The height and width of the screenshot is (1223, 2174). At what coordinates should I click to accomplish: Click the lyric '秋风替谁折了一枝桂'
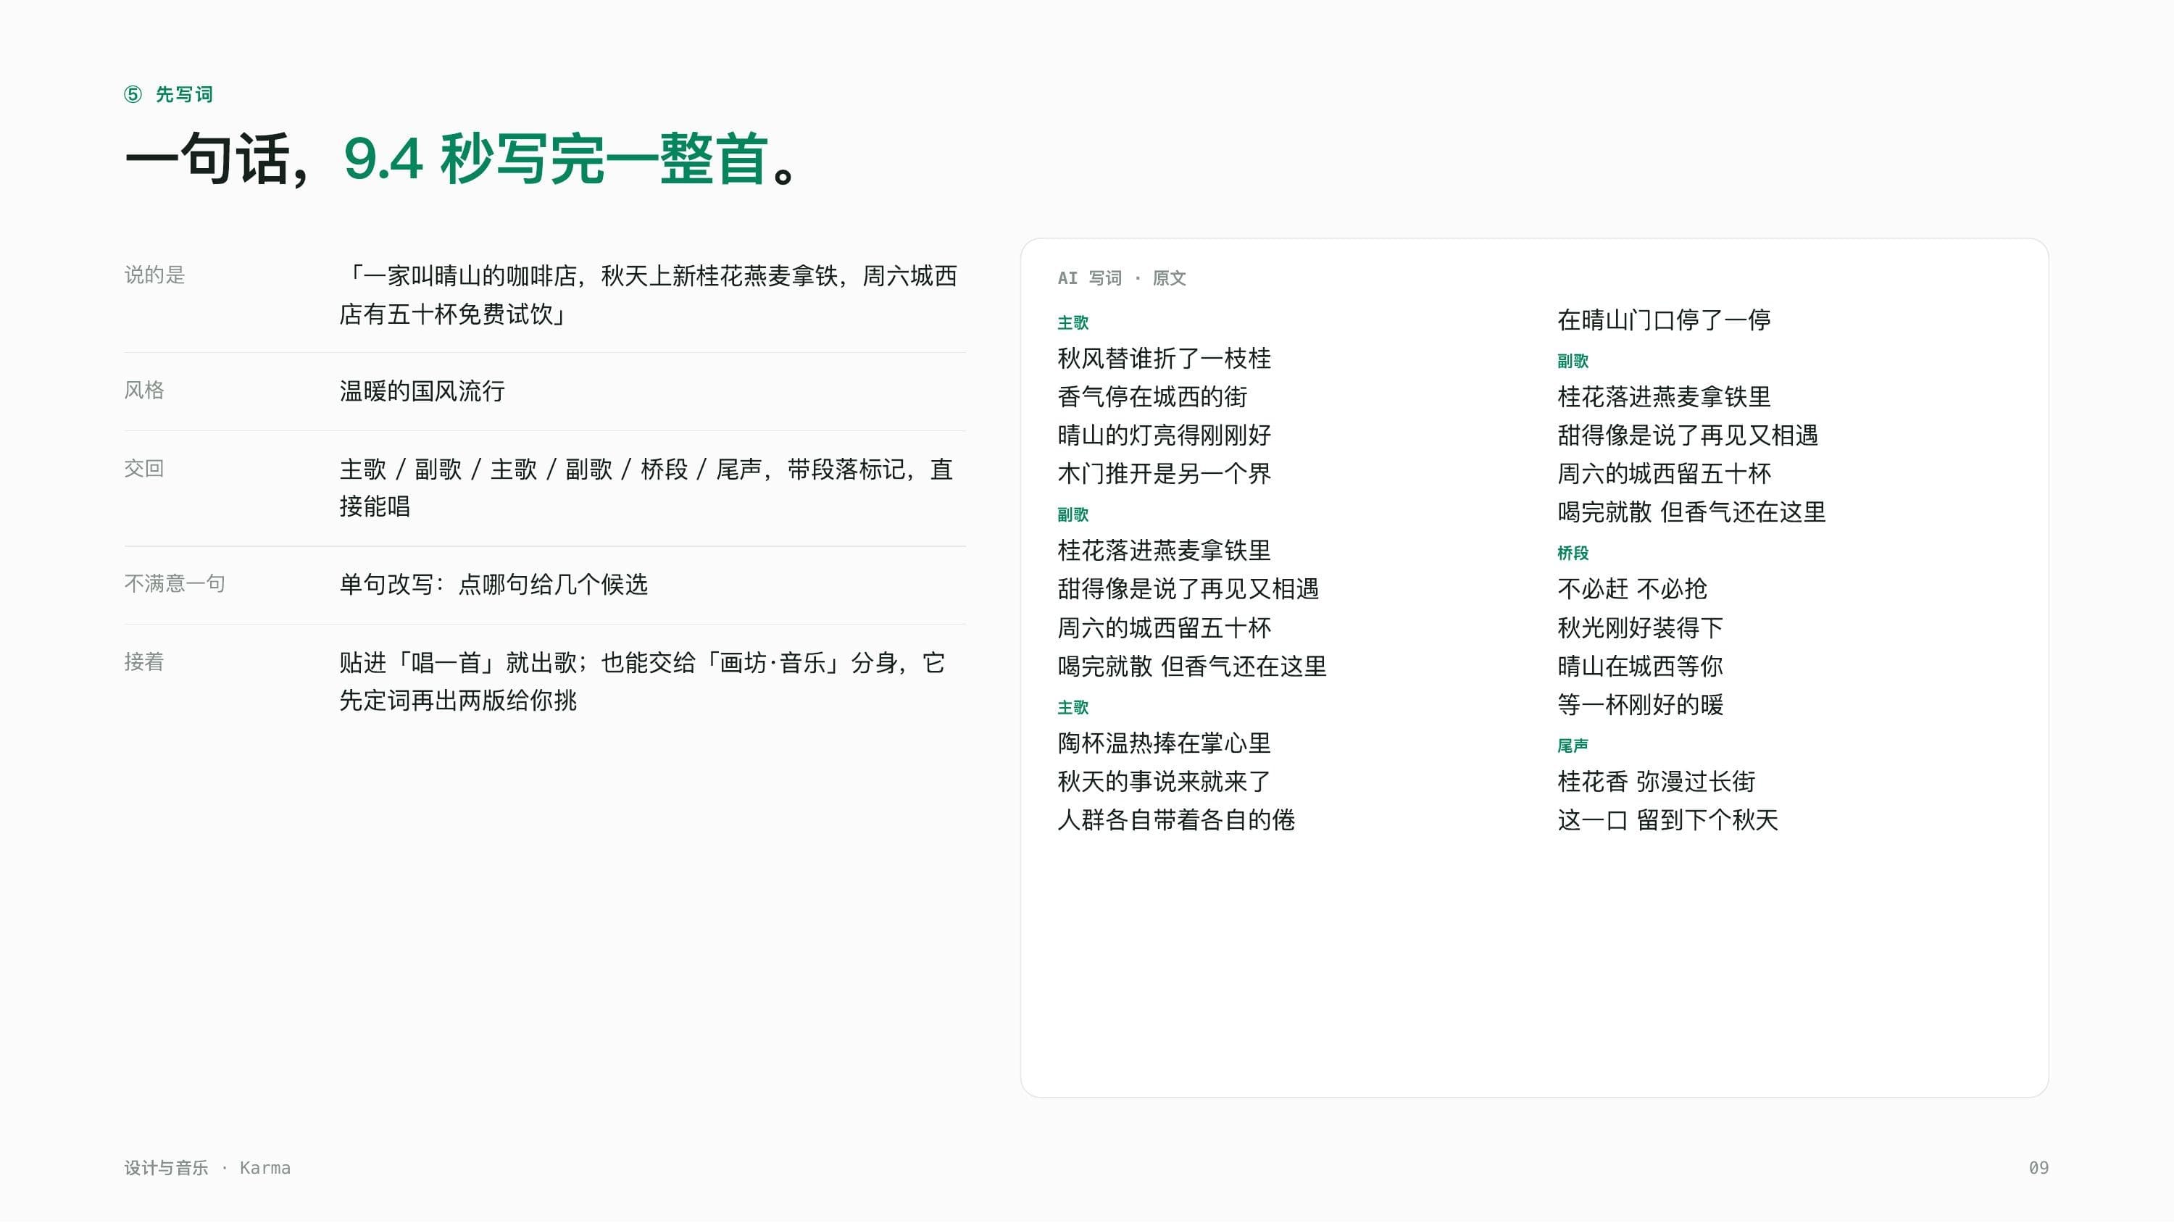coord(1164,358)
